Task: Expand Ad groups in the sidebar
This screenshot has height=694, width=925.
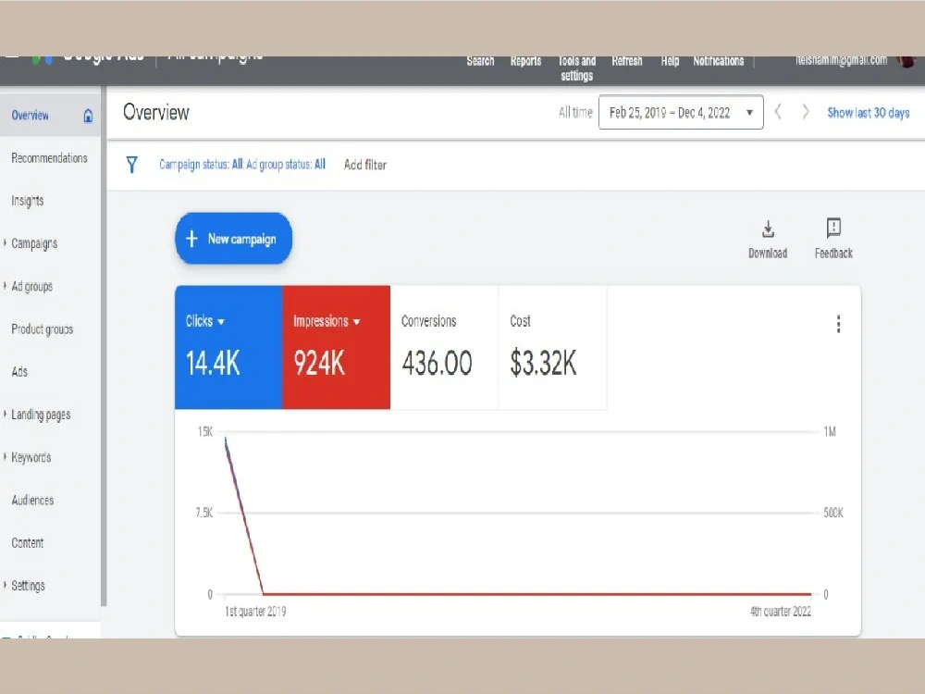Action: 6,286
